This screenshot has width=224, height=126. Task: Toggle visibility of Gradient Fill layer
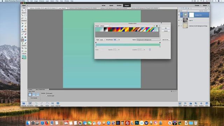coord(179,15)
